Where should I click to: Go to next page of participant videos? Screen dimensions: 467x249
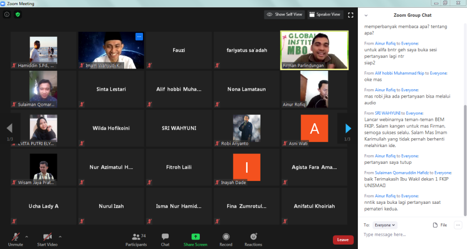click(348, 129)
